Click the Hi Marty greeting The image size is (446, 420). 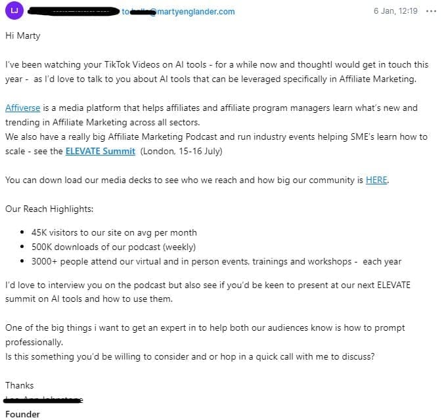[x=22, y=35]
